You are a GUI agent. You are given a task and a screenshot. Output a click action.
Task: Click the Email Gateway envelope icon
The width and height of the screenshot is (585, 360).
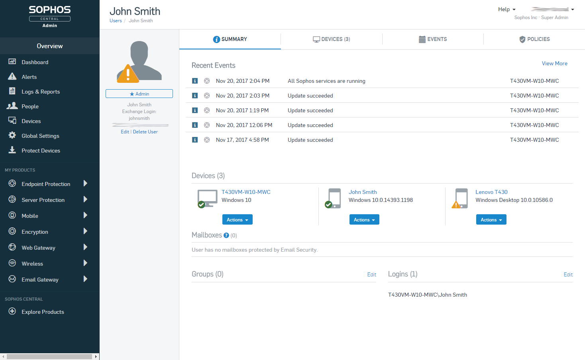tap(12, 279)
